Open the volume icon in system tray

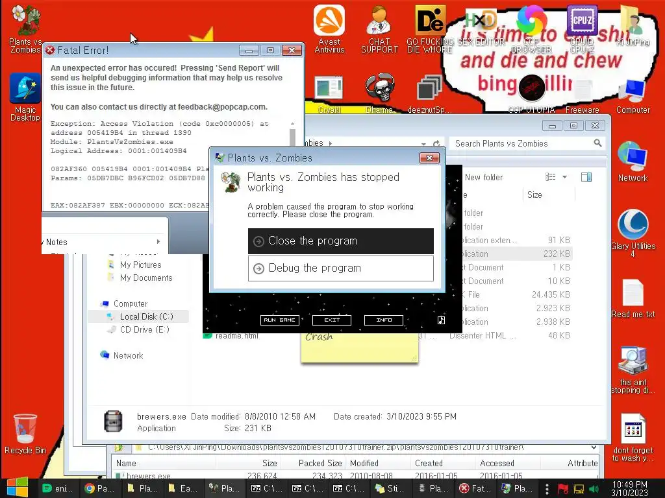pyautogui.click(x=594, y=489)
